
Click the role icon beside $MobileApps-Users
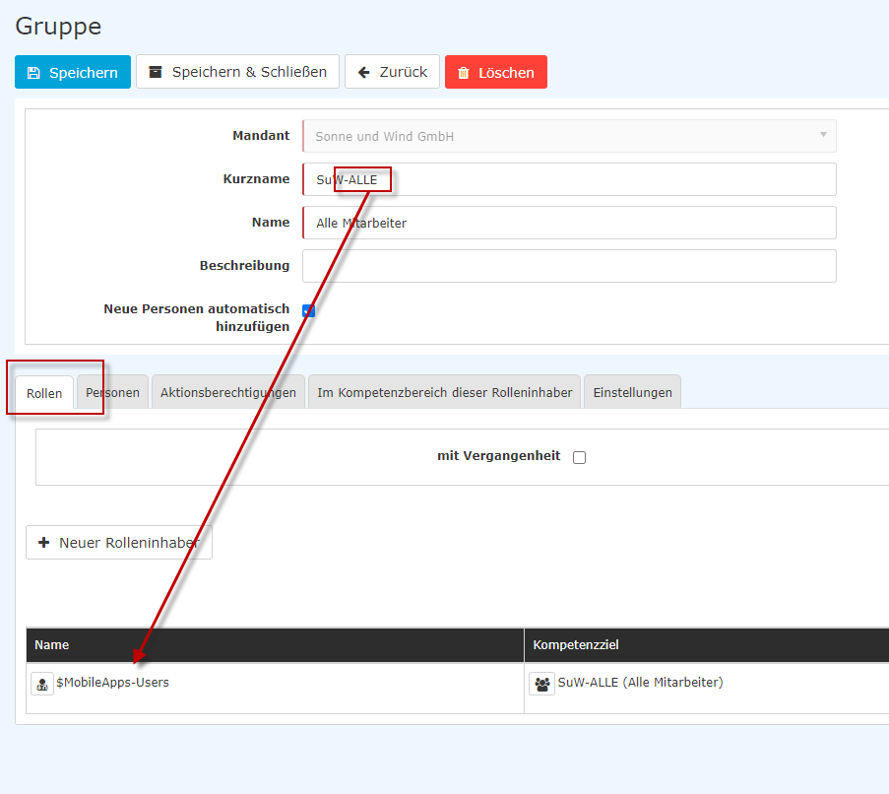click(42, 684)
